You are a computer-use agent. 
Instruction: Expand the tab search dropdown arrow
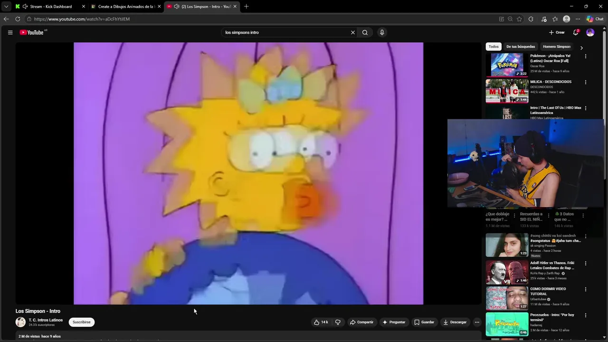pyautogui.click(x=6, y=7)
